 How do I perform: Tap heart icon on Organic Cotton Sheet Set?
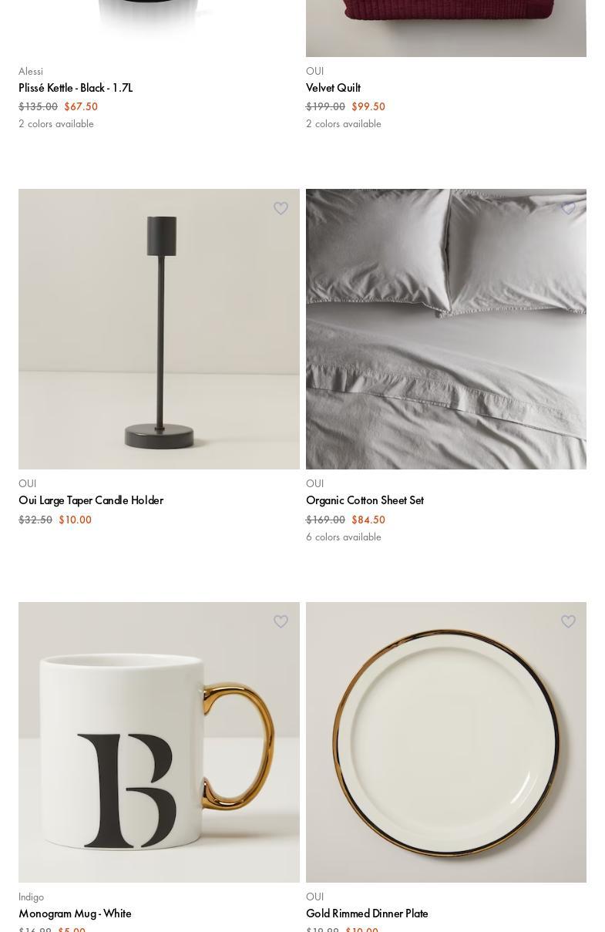point(568,208)
